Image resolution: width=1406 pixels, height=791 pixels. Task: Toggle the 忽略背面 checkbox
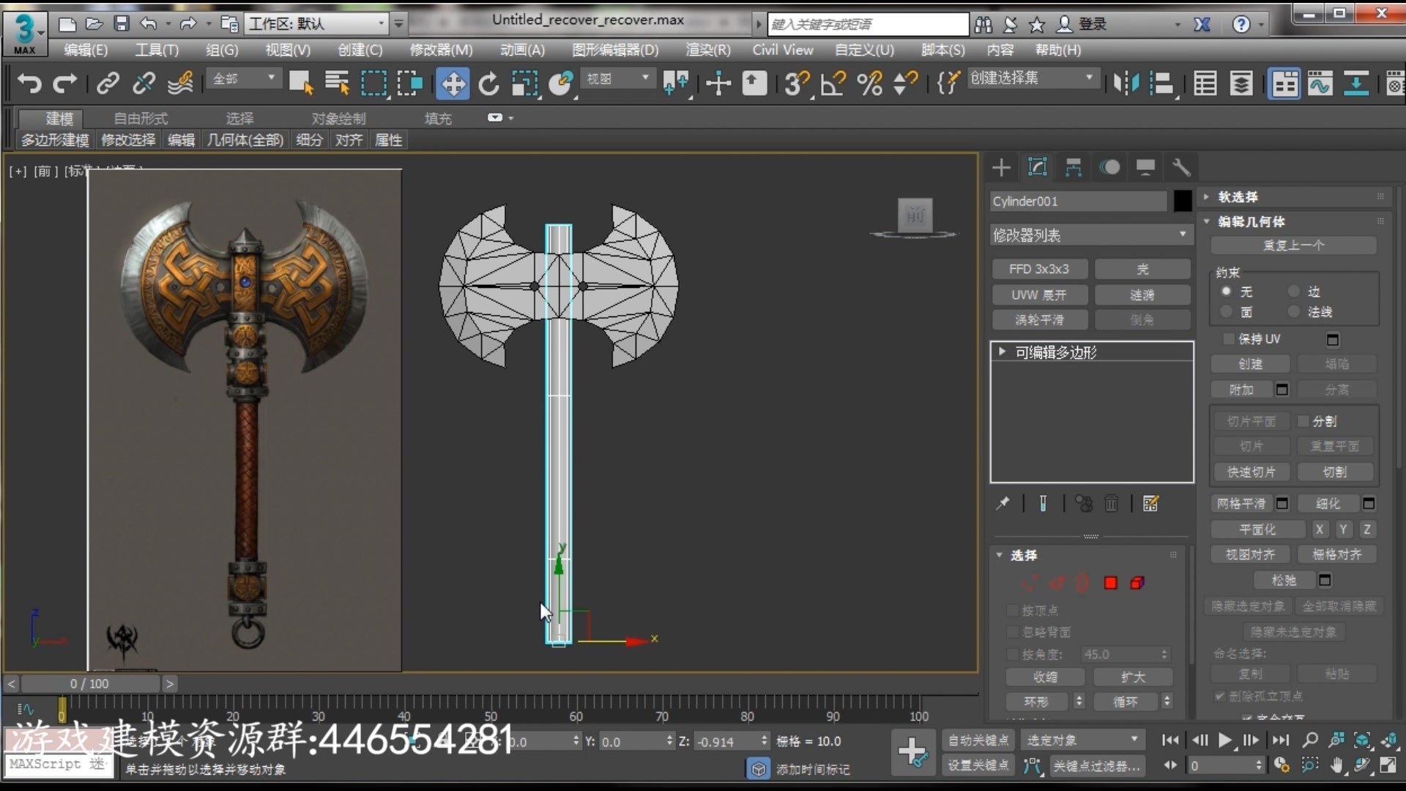[x=1012, y=631]
